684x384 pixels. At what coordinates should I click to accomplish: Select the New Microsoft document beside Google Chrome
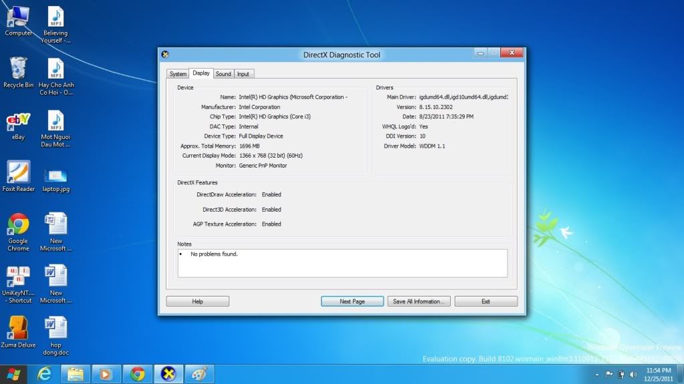tap(56, 232)
